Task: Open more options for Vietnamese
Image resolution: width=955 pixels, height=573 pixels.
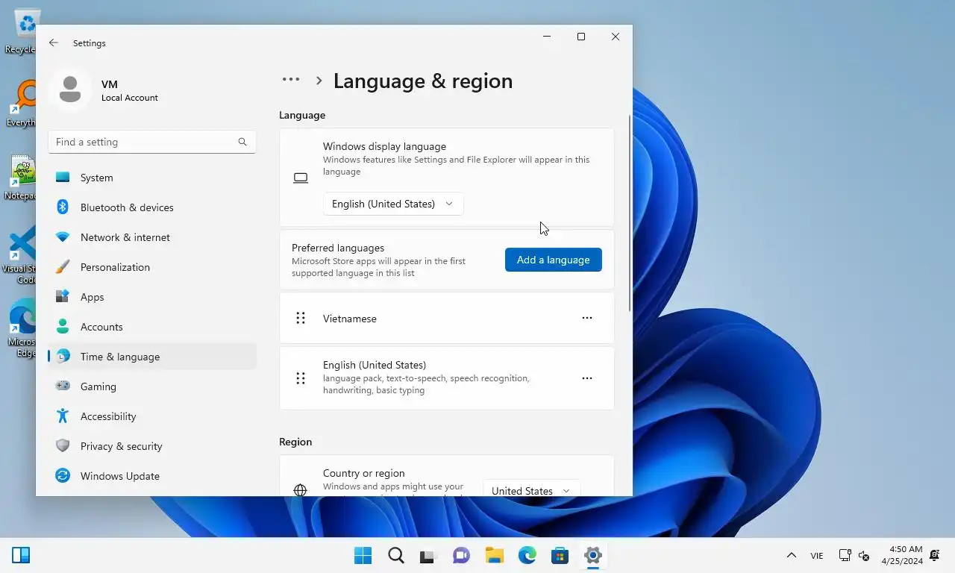Action: pyautogui.click(x=587, y=318)
